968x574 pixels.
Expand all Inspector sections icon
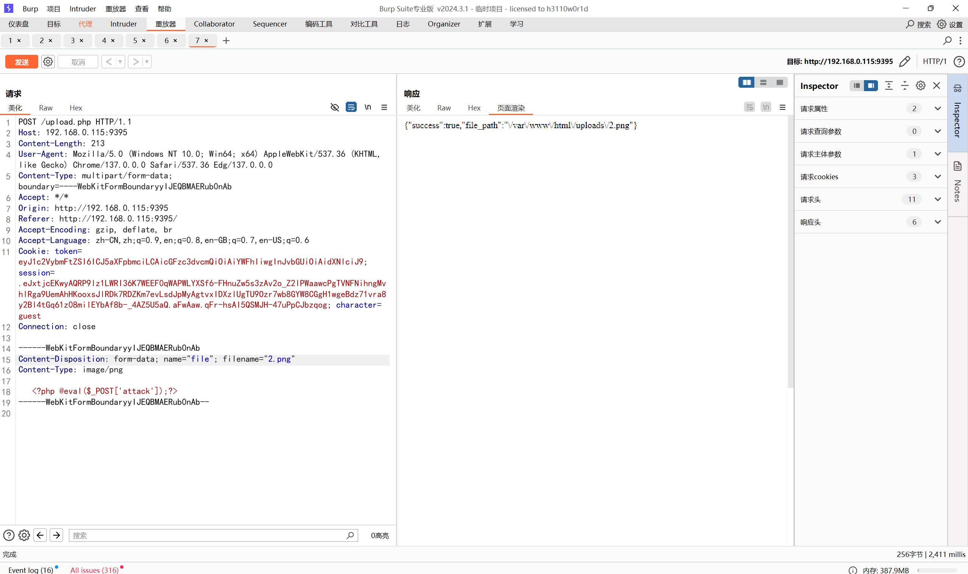[x=889, y=85]
